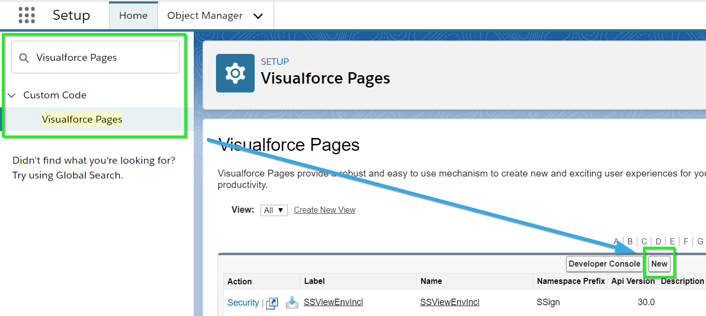The image size is (706, 316).
Task: Select the Custom Code tree label
Action: coord(55,95)
